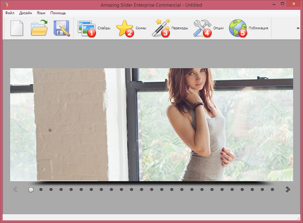Screen dimensions: 303x223
Task: Click the New project blank page icon
Action: click(x=17, y=28)
